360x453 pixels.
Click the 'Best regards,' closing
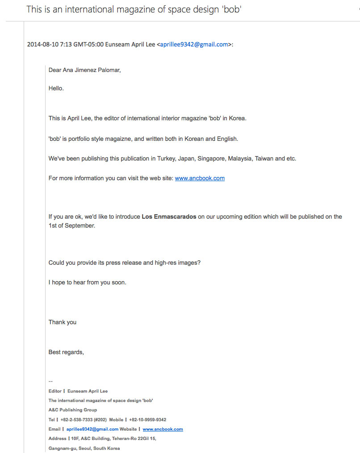coord(66,352)
